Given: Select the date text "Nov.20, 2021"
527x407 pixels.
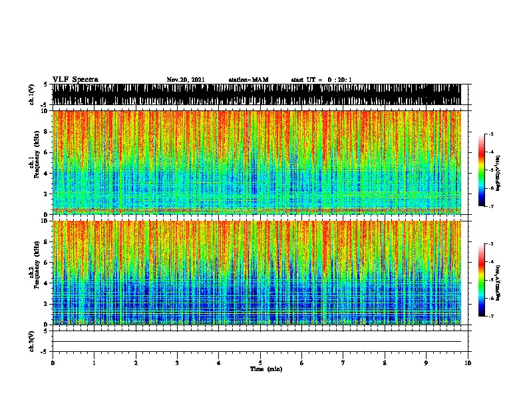Looking at the screenshot, I should (186, 80).
